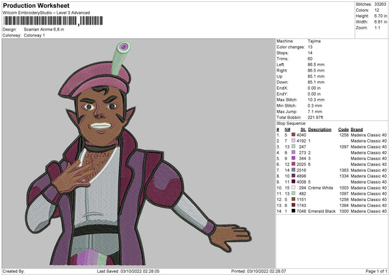The width and height of the screenshot is (390, 276).
Task: Pick the violet swatch in stop row 5
Action: [x=294, y=158]
